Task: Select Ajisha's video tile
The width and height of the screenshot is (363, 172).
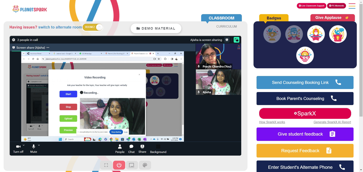Action: pos(218,82)
